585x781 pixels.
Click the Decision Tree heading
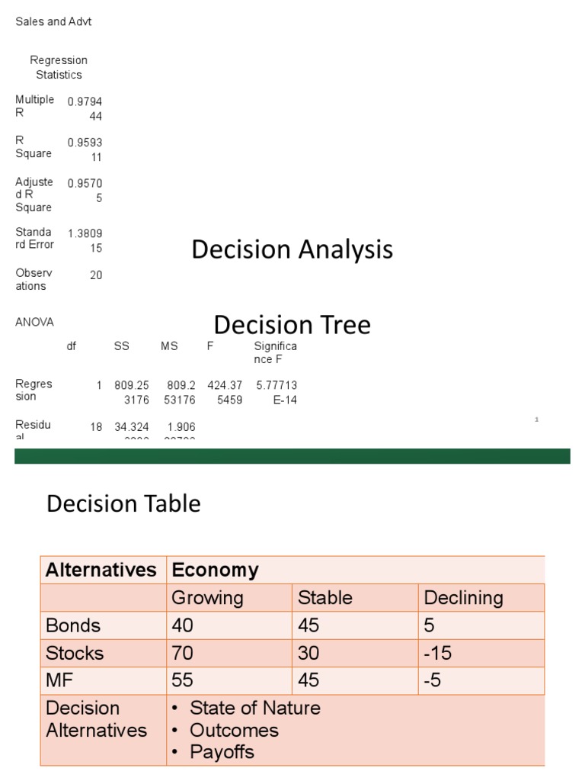pos(292,325)
